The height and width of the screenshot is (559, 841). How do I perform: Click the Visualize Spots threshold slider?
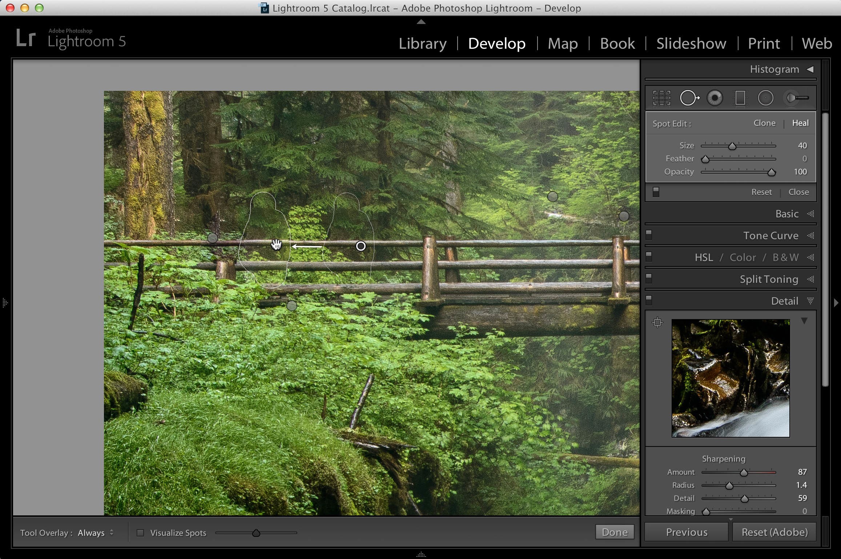[256, 533]
